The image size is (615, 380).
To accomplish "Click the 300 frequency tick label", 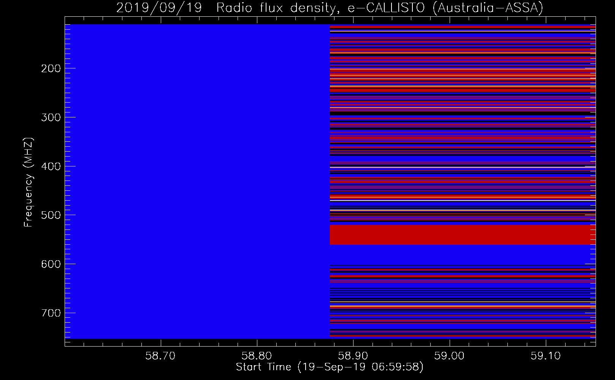I will pyautogui.click(x=51, y=117).
